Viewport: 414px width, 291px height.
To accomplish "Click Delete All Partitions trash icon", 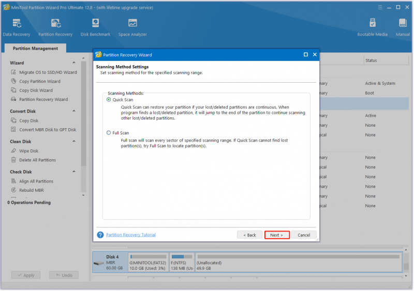I will pos(13,160).
